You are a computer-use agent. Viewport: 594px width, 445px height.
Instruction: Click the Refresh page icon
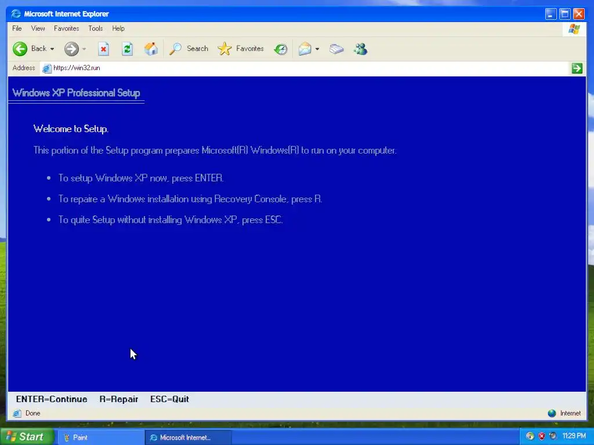[x=127, y=49]
